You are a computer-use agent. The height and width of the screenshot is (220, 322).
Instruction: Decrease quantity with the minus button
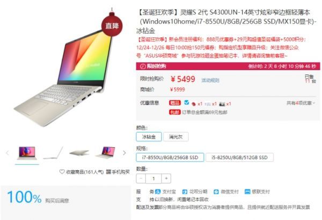pyautogui.click(x=141, y=178)
